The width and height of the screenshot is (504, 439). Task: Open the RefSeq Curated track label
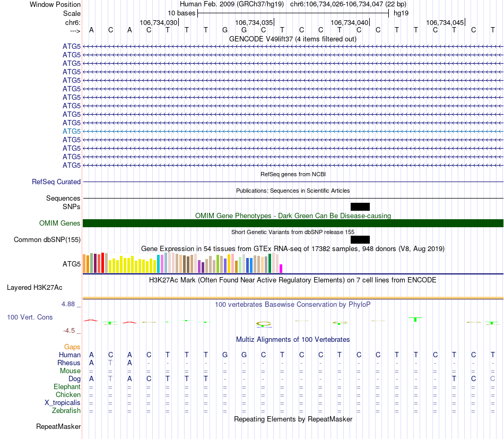tap(56, 182)
